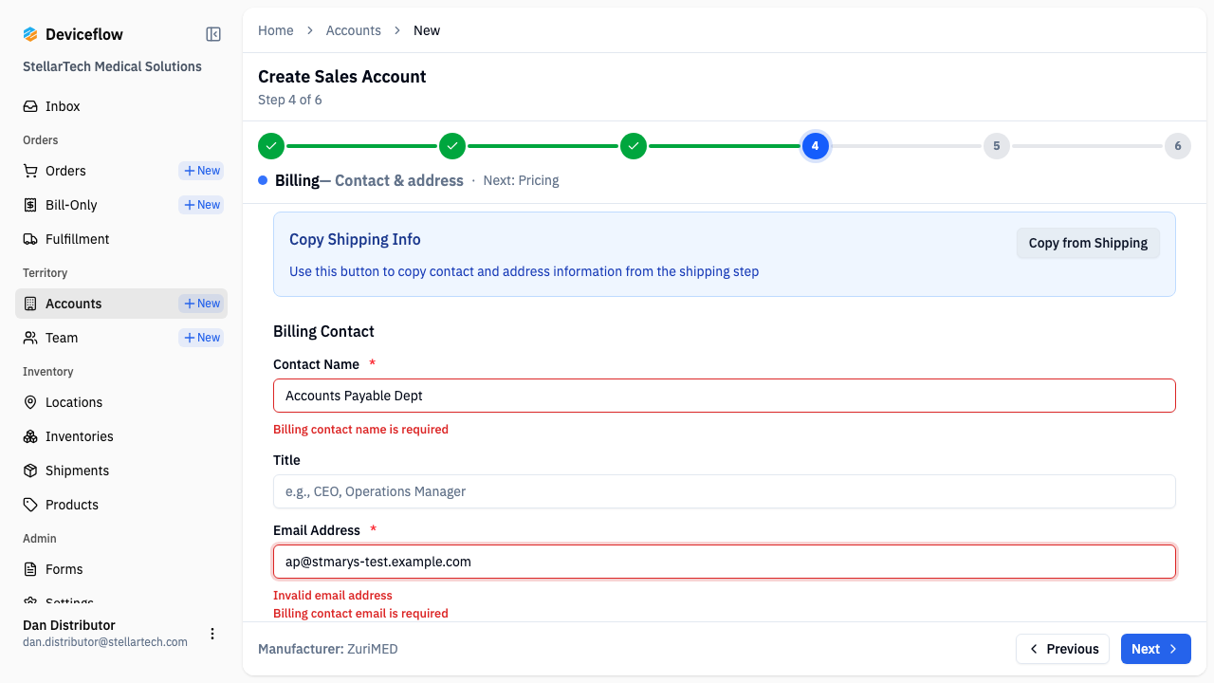
Task: Focus the Contact Name field
Action: pos(725,396)
